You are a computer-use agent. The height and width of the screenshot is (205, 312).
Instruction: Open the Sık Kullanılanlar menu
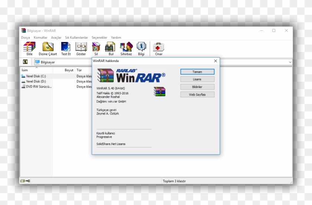(x=77, y=38)
